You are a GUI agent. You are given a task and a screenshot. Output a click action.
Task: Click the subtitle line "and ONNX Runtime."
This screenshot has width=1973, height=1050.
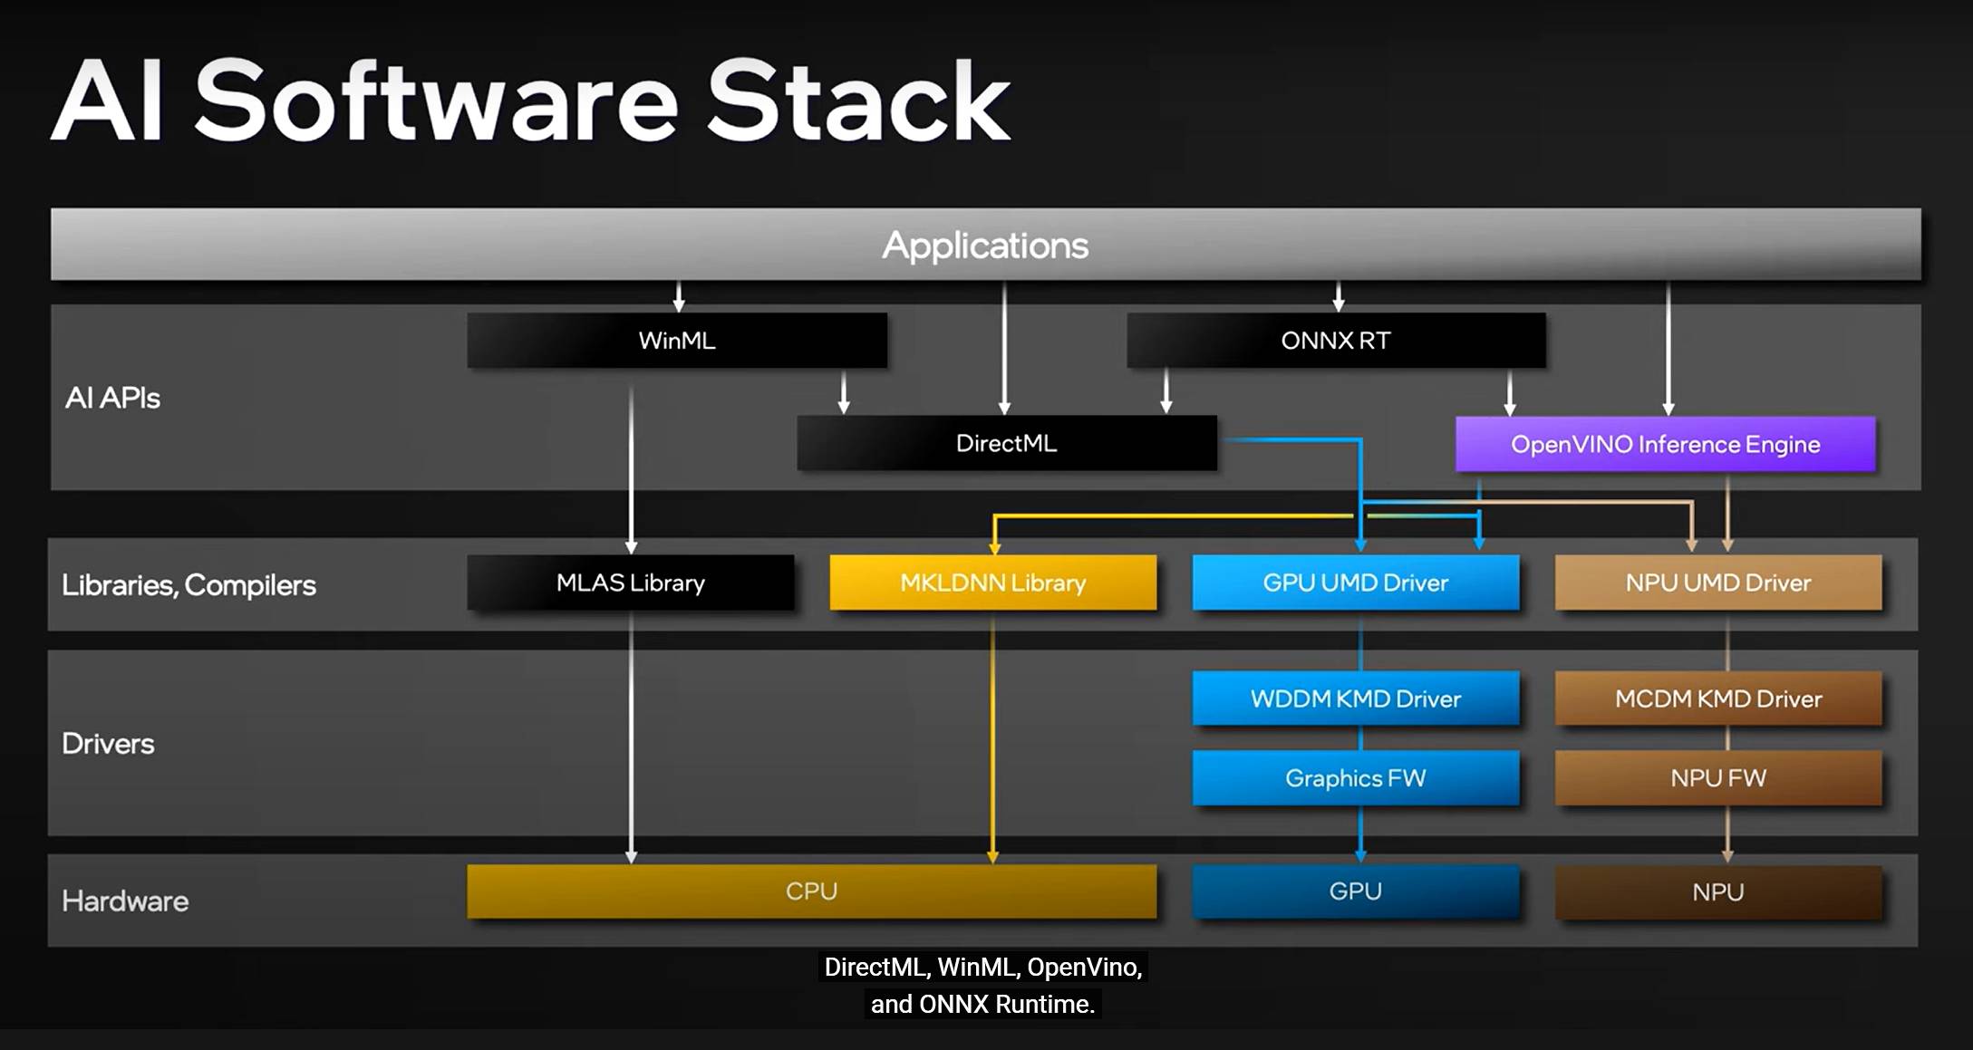click(x=983, y=1005)
